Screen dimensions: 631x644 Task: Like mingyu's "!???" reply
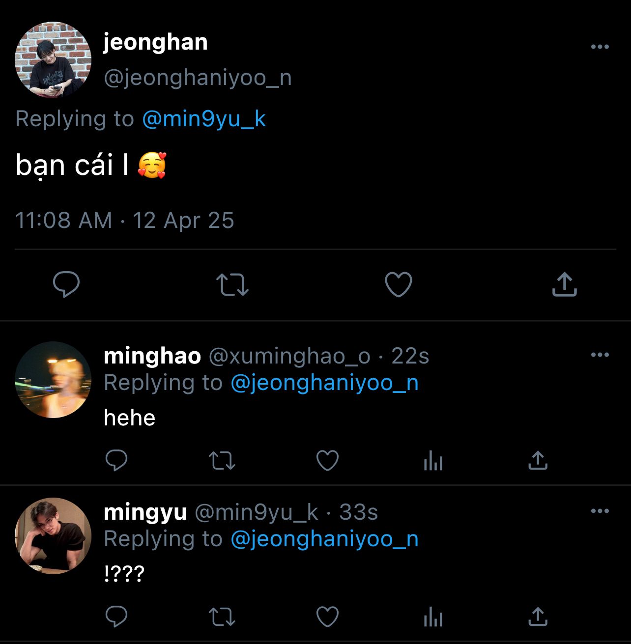coord(327,617)
